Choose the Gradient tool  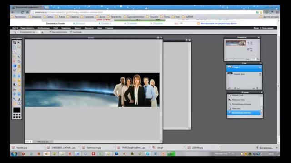(15, 66)
